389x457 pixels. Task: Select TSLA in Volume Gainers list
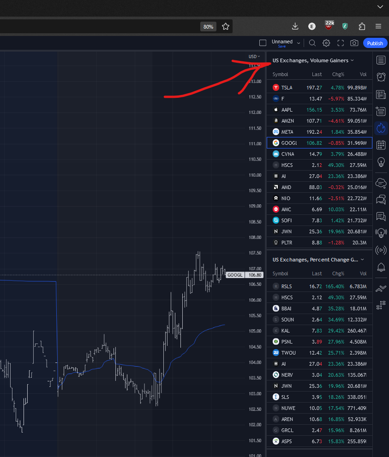click(x=319, y=88)
